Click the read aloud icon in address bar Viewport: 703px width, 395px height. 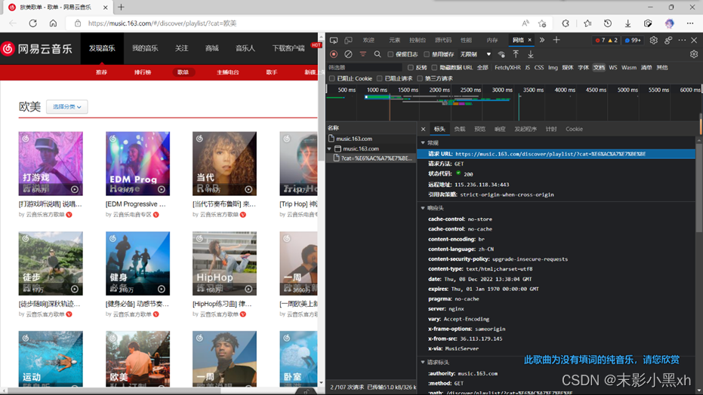click(525, 23)
